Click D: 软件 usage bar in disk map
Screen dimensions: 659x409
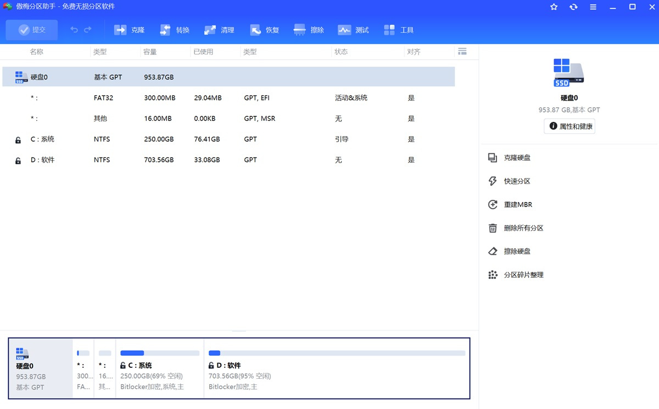tap(337, 353)
